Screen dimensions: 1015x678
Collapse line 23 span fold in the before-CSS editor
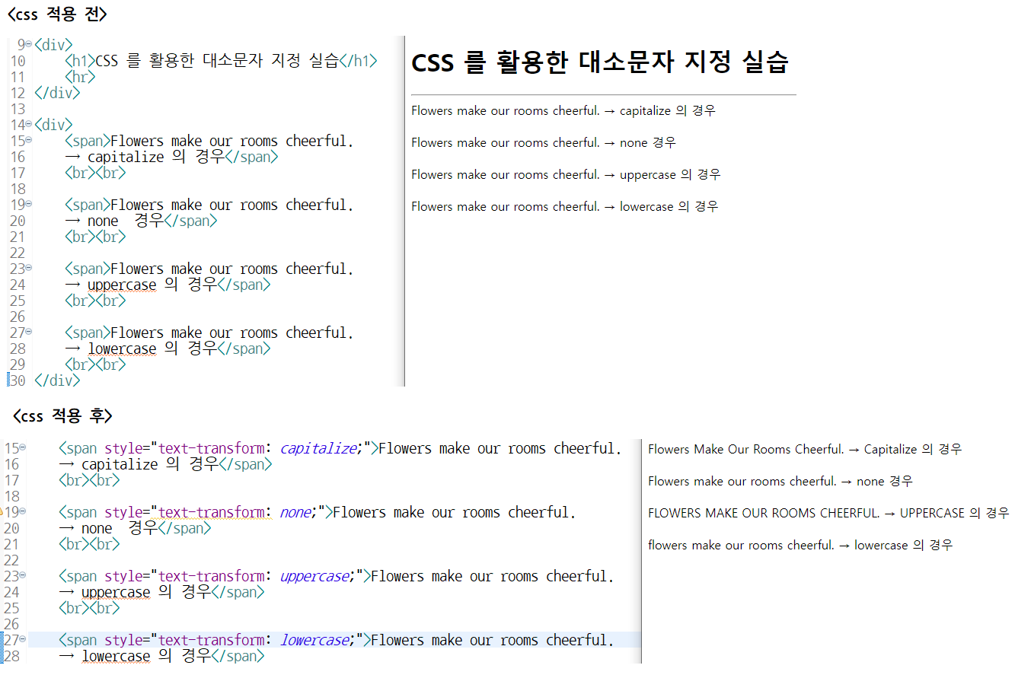(x=29, y=268)
